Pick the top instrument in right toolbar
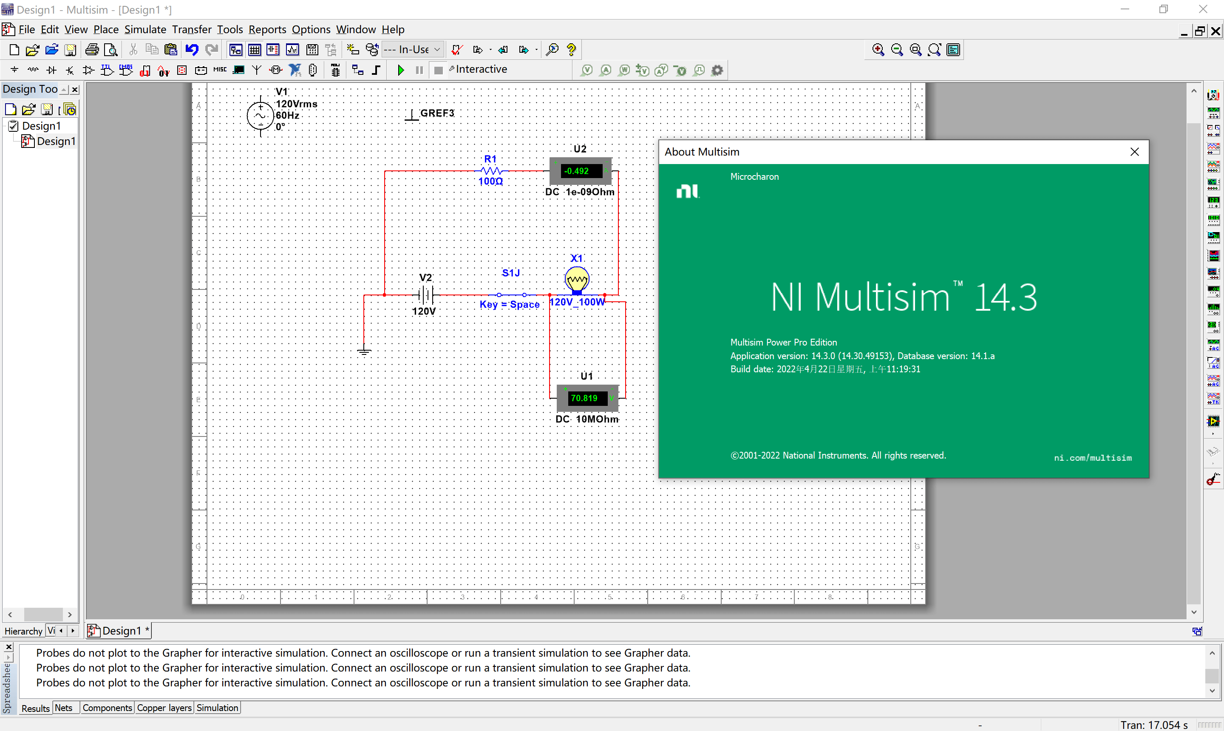This screenshot has height=731, width=1224. [x=1214, y=95]
